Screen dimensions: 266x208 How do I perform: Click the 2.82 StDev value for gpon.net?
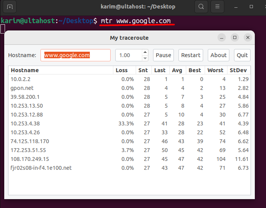pos(243,88)
